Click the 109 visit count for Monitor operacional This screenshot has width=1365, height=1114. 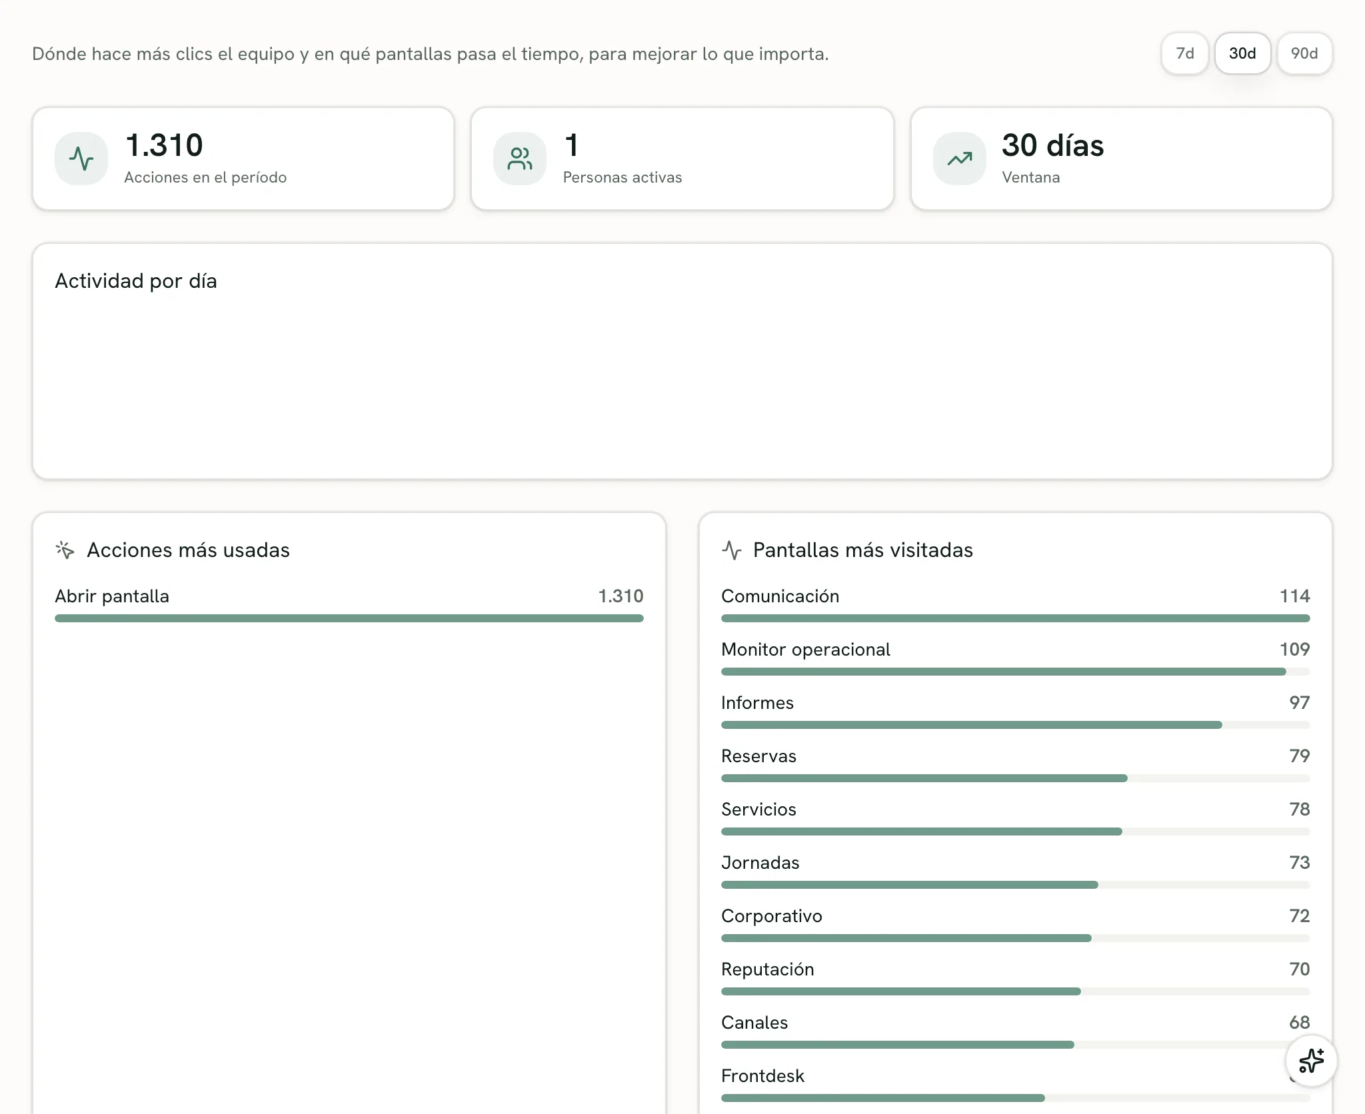point(1294,649)
